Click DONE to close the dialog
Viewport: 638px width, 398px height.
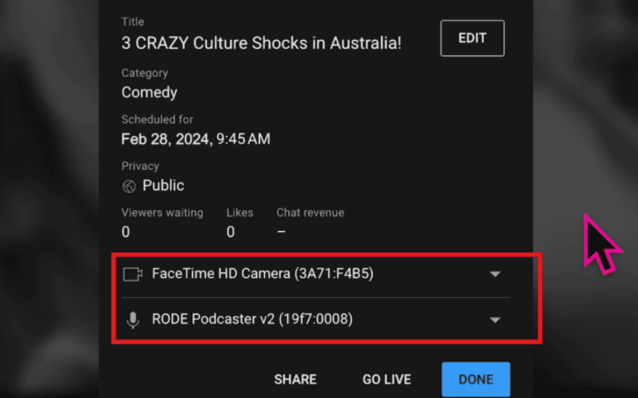[475, 379]
